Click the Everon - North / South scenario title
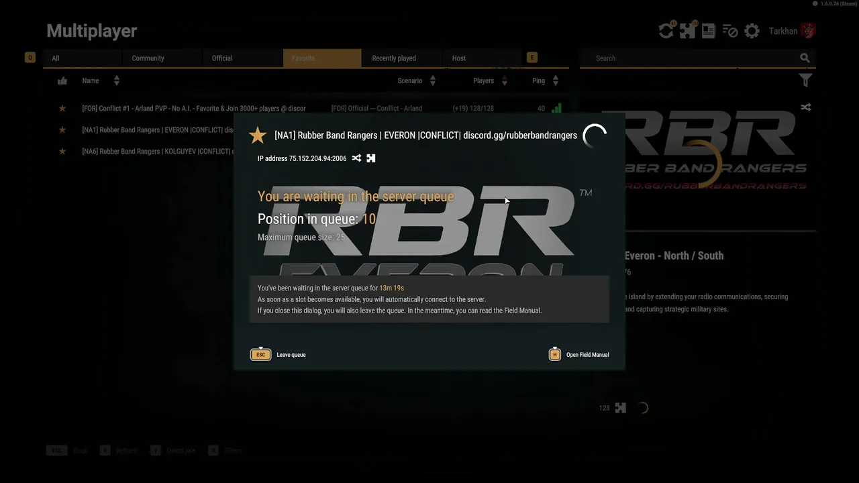Screen dimensions: 859x483 coord(674,256)
